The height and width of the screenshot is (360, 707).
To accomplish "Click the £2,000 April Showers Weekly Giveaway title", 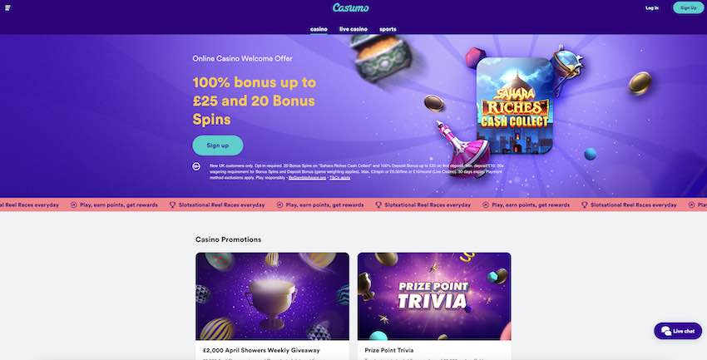I will click(261, 350).
